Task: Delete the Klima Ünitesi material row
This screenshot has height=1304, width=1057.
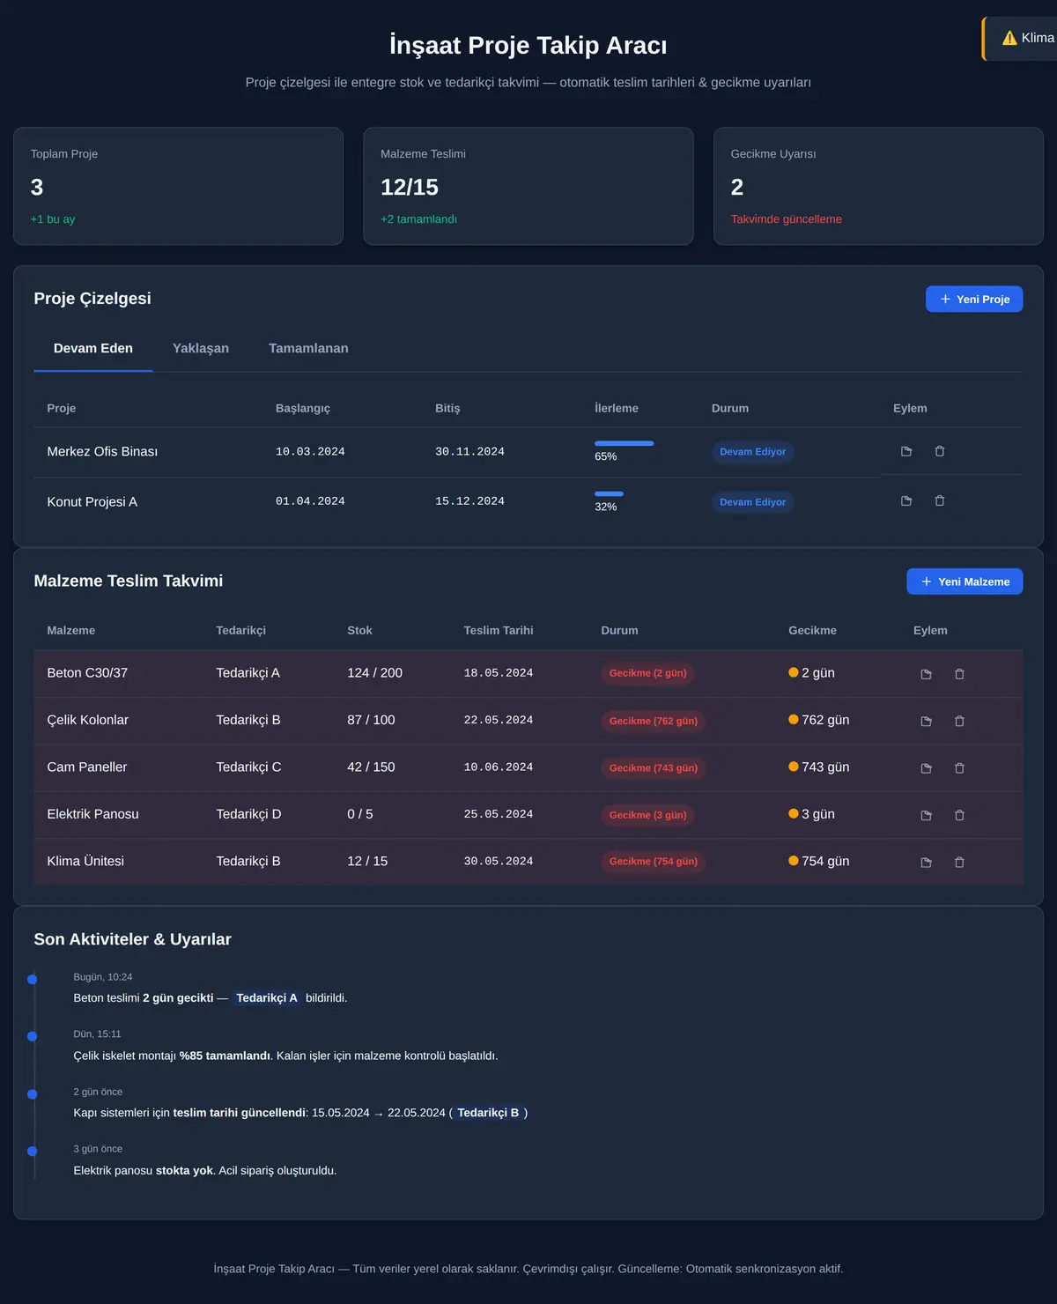Action: [959, 863]
